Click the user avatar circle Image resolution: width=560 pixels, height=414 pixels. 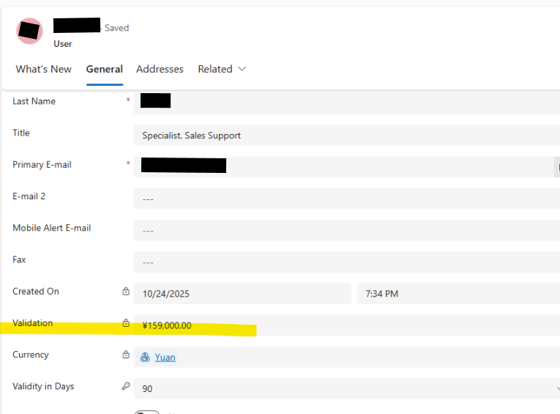pyautogui.click(x=29, y=31)
